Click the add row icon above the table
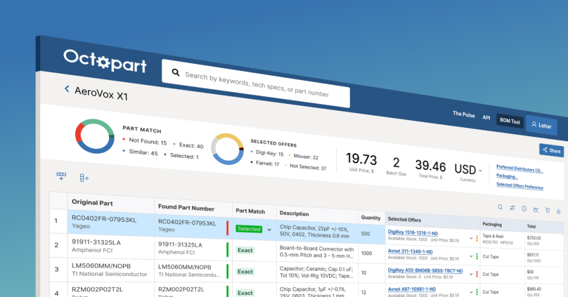The width and height of the screenshot is (568, 297). pos(61,176)
